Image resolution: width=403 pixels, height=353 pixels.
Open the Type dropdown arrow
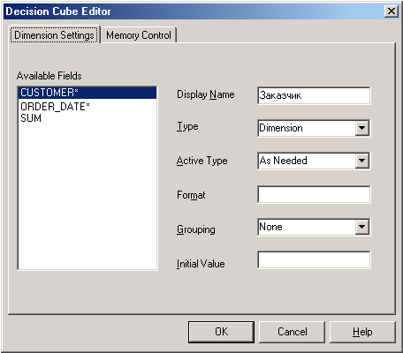[361, 128]
